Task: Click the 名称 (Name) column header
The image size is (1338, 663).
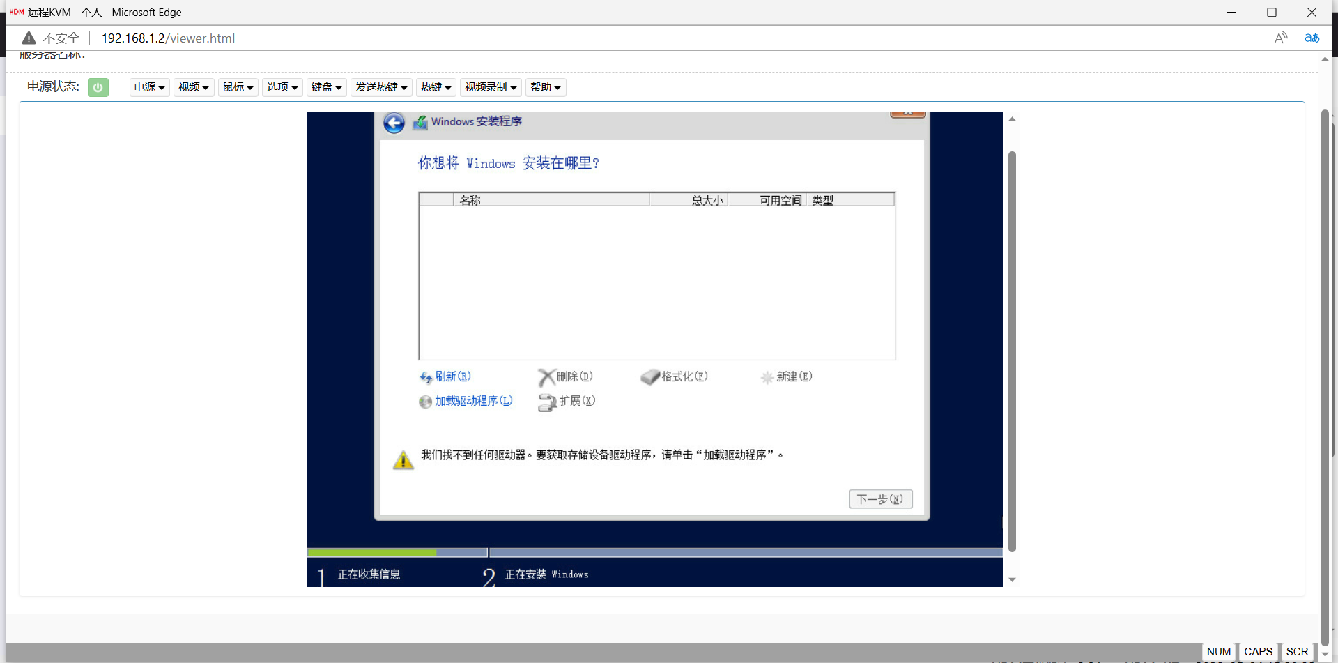Action: [x=551, y=200]
